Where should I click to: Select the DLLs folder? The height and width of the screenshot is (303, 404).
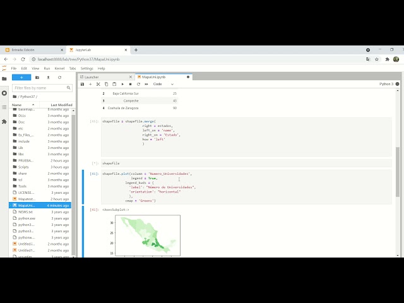[x=40, y=116]
